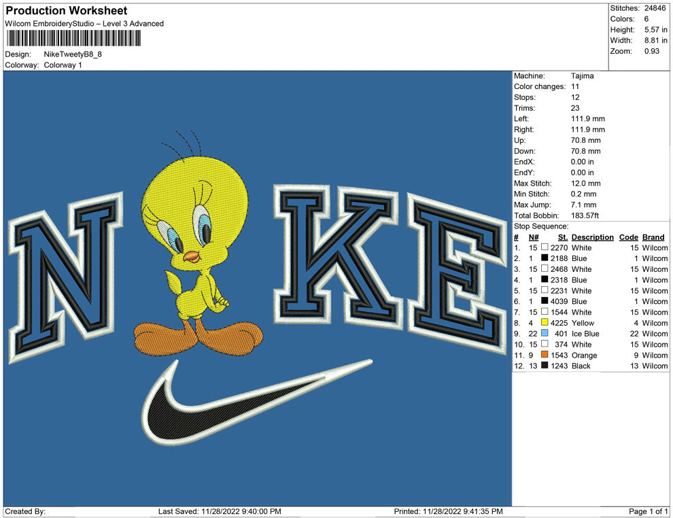The width and height of the screenshot is (673, 518).
Task: Click the Width value "8.81 in"
Action: click(x=655, y=40)
